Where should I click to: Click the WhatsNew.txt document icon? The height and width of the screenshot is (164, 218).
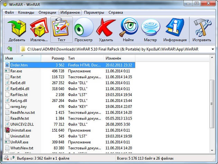[x=7, y=148]
